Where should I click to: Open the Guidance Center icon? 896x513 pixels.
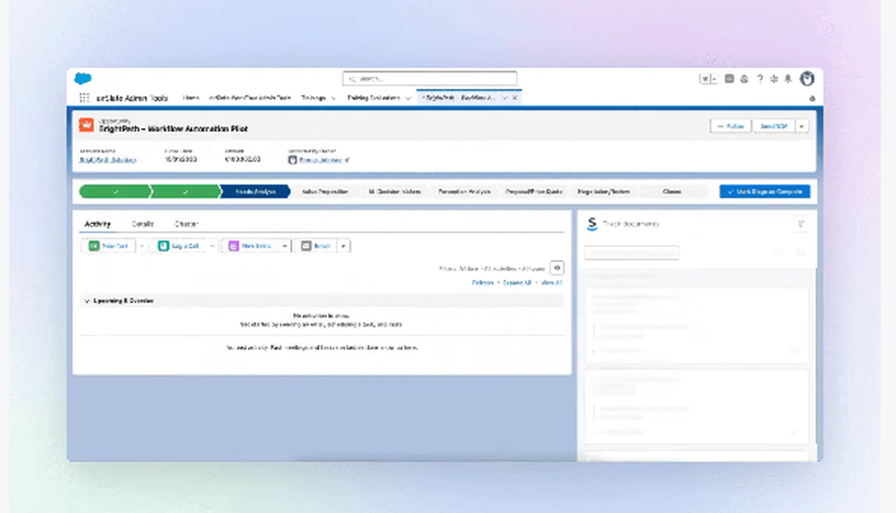tap(744, 79)
